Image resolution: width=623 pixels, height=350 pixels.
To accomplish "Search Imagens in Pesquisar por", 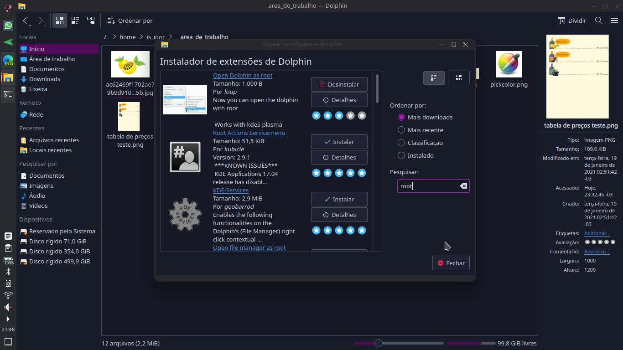I will [58, 185].
